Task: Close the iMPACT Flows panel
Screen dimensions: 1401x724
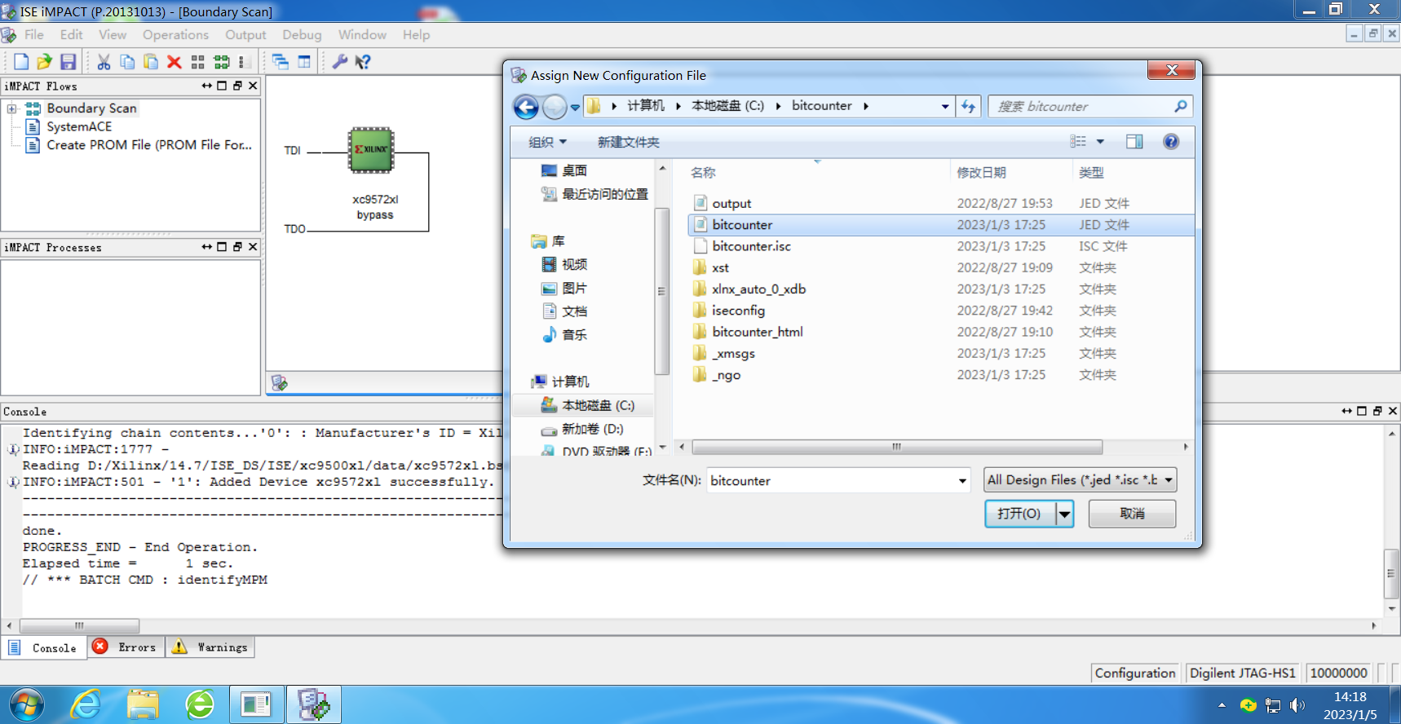Action: 253,86
